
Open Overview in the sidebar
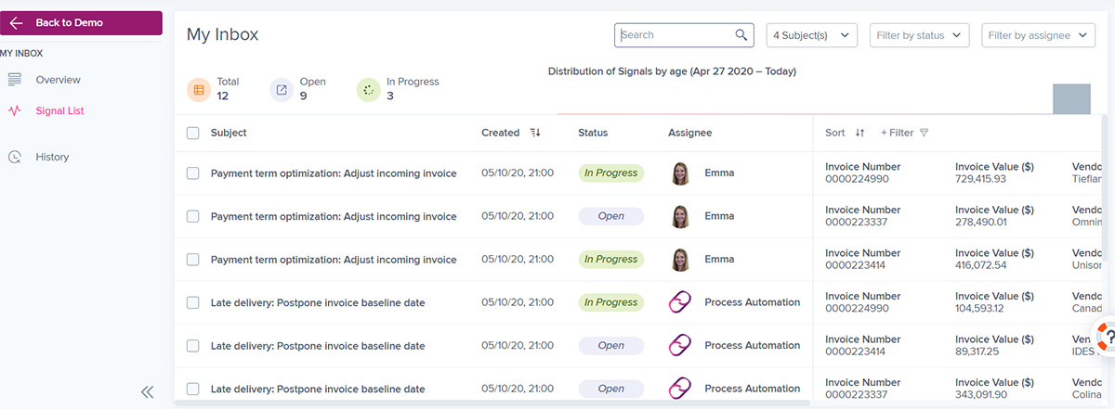(x=58, y=80)
